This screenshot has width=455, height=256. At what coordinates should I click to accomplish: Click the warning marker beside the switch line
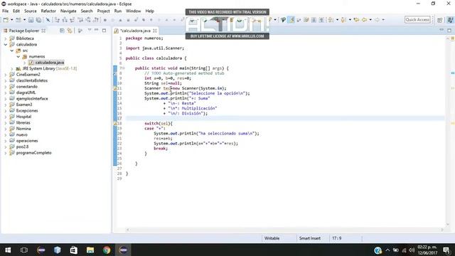tap(115, 123)
